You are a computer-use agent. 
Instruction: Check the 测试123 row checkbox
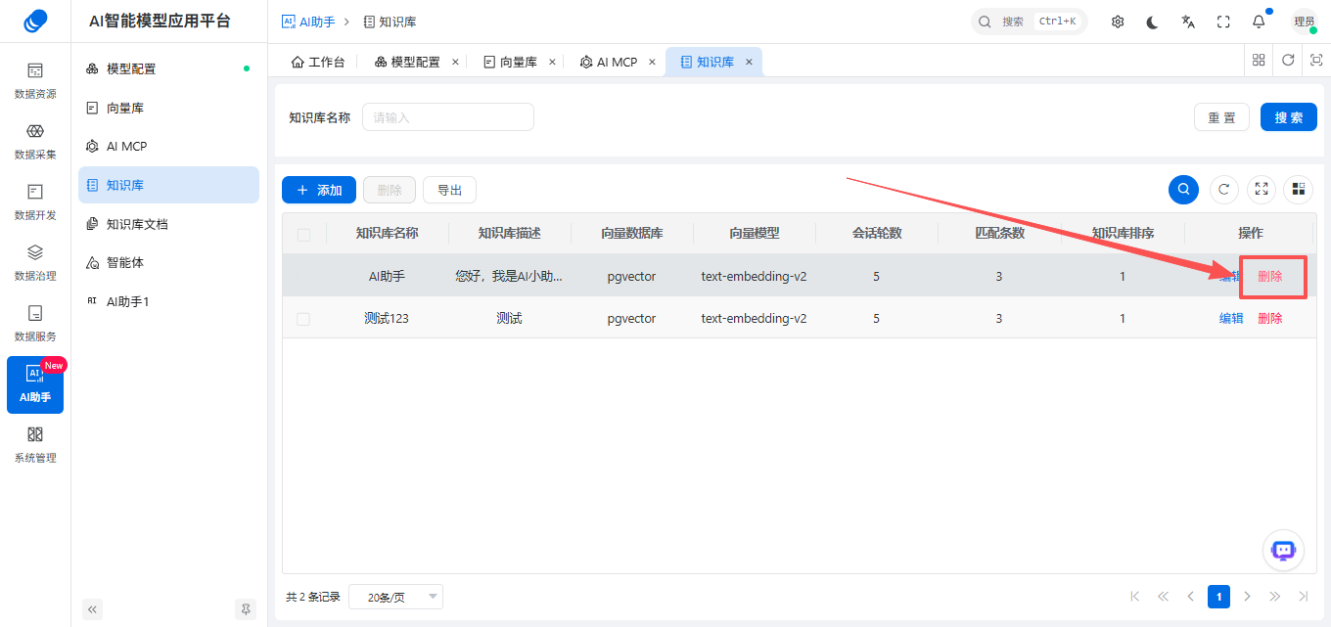coord(303,319)
